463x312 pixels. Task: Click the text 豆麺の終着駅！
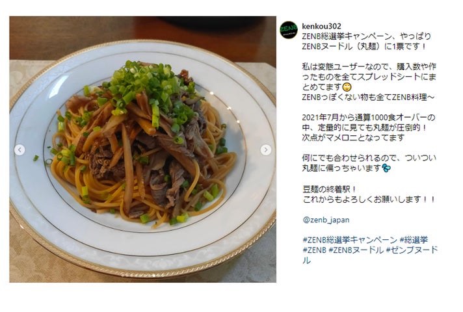[330, 189]
